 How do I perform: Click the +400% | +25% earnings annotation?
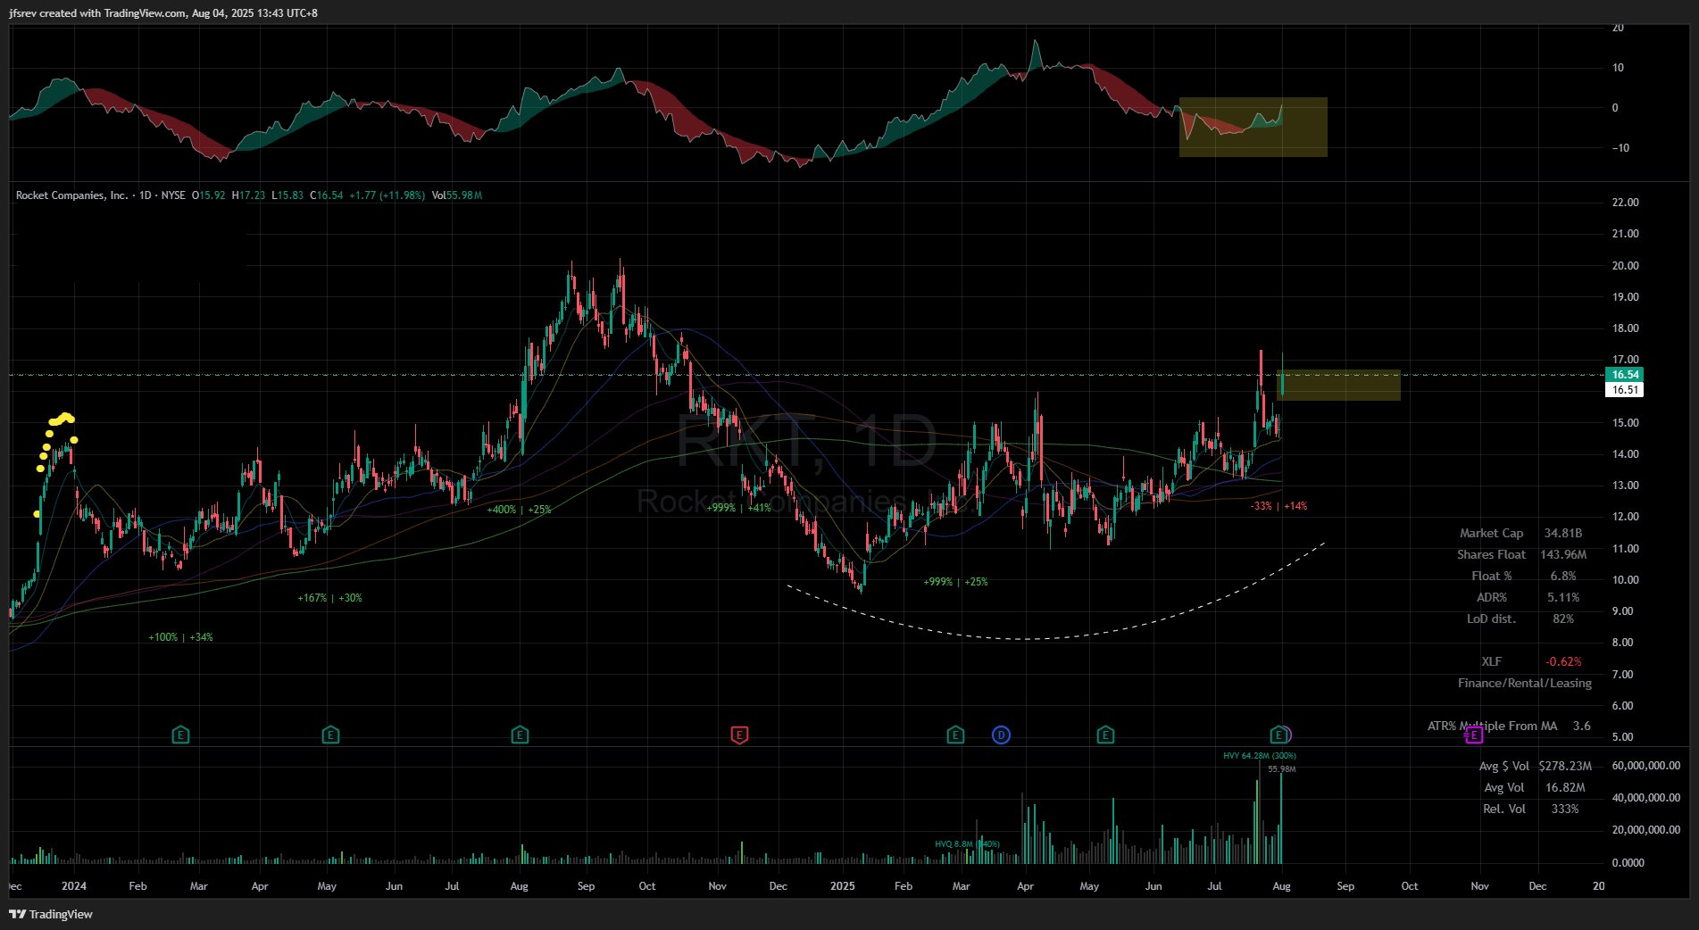coord(519,510)
